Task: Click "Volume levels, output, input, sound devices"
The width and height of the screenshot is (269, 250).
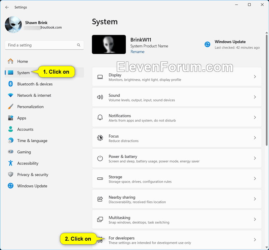Action: point(142,100)
